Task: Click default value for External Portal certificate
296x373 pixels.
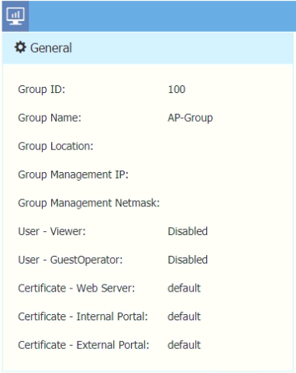Action: (x=184, y=345)
